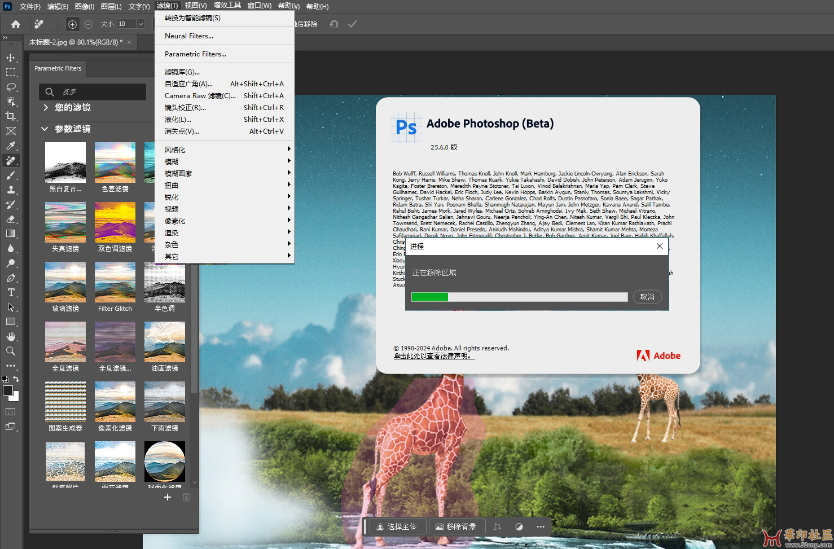The image size is (834, 549).
Task: Toggle Quick Mask mode in the toolbar
Action: click(x=11, y=412)
